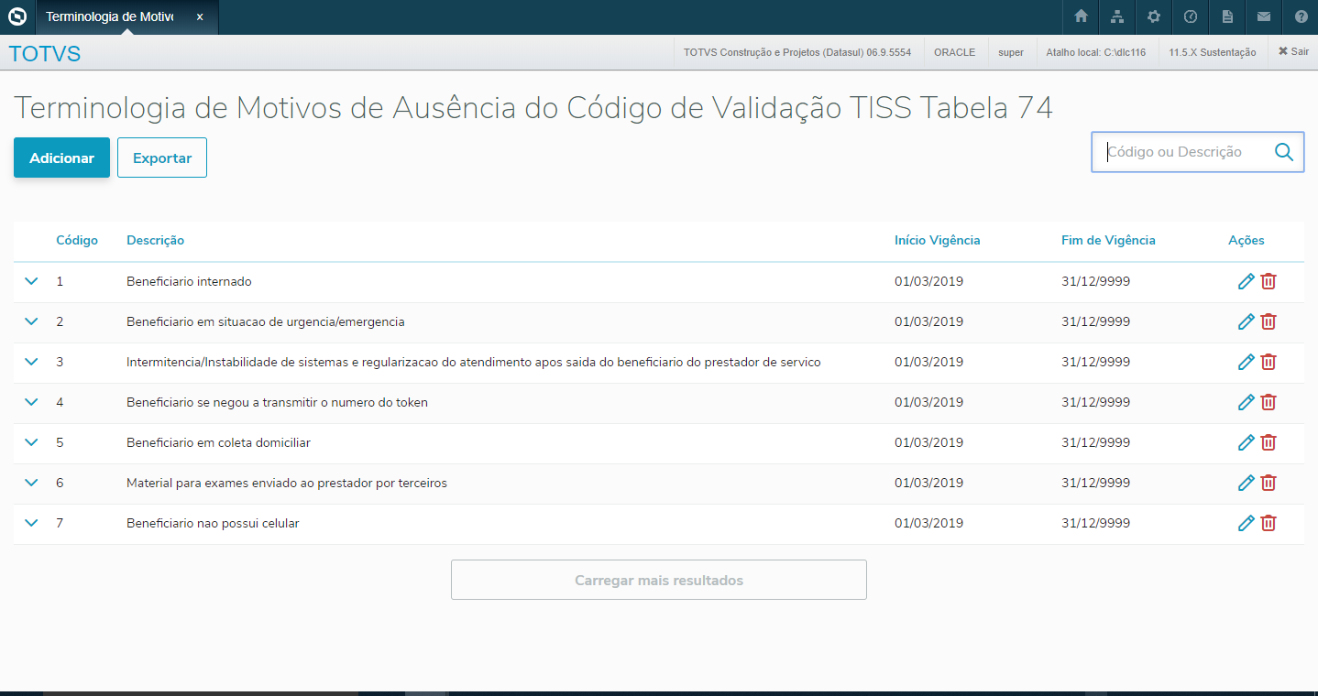Open the sitemap hierarchy icon

pos(1117,16)
